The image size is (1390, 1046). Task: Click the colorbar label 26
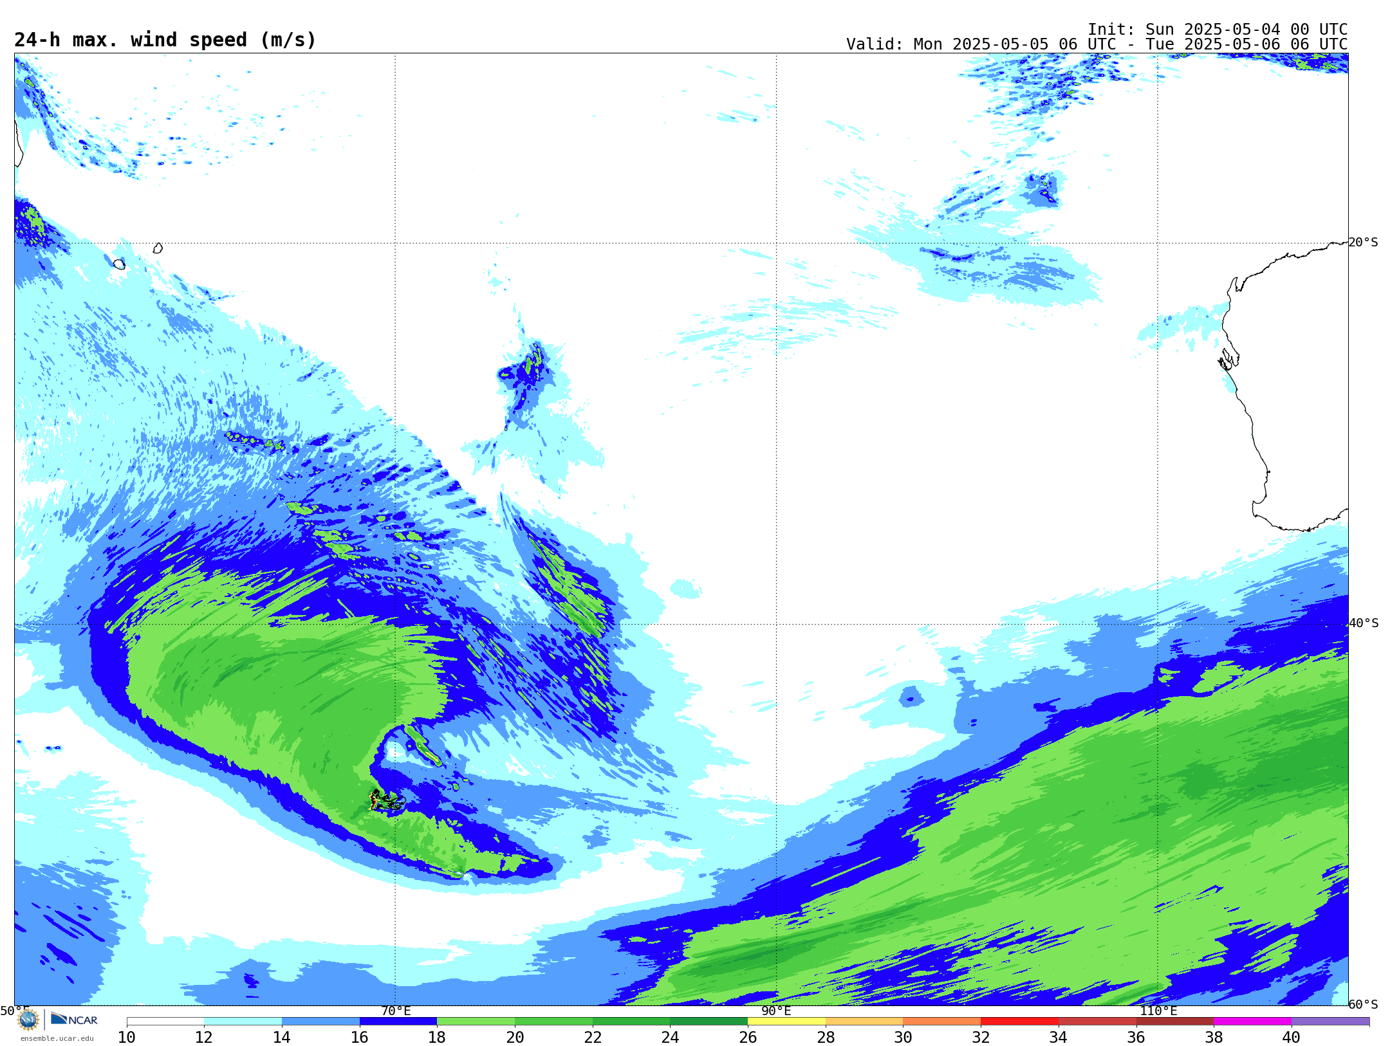748,1037
